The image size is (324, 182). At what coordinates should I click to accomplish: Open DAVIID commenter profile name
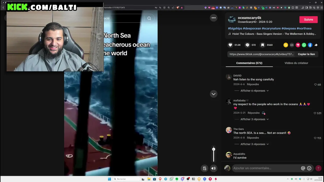[x=237, y=76]
